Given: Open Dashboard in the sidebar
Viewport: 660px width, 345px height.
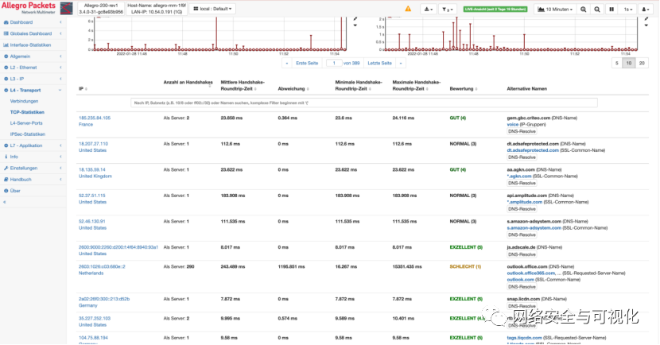Looking at the screenshot, I should click(21, 22).
